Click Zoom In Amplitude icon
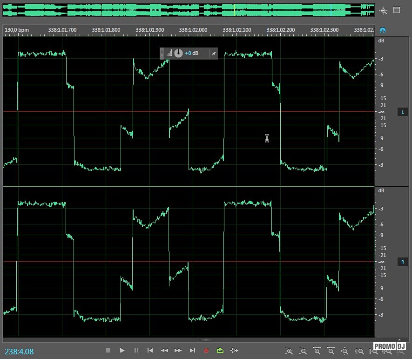This screenshot has height=359, width=412. (x=289, y=352)
